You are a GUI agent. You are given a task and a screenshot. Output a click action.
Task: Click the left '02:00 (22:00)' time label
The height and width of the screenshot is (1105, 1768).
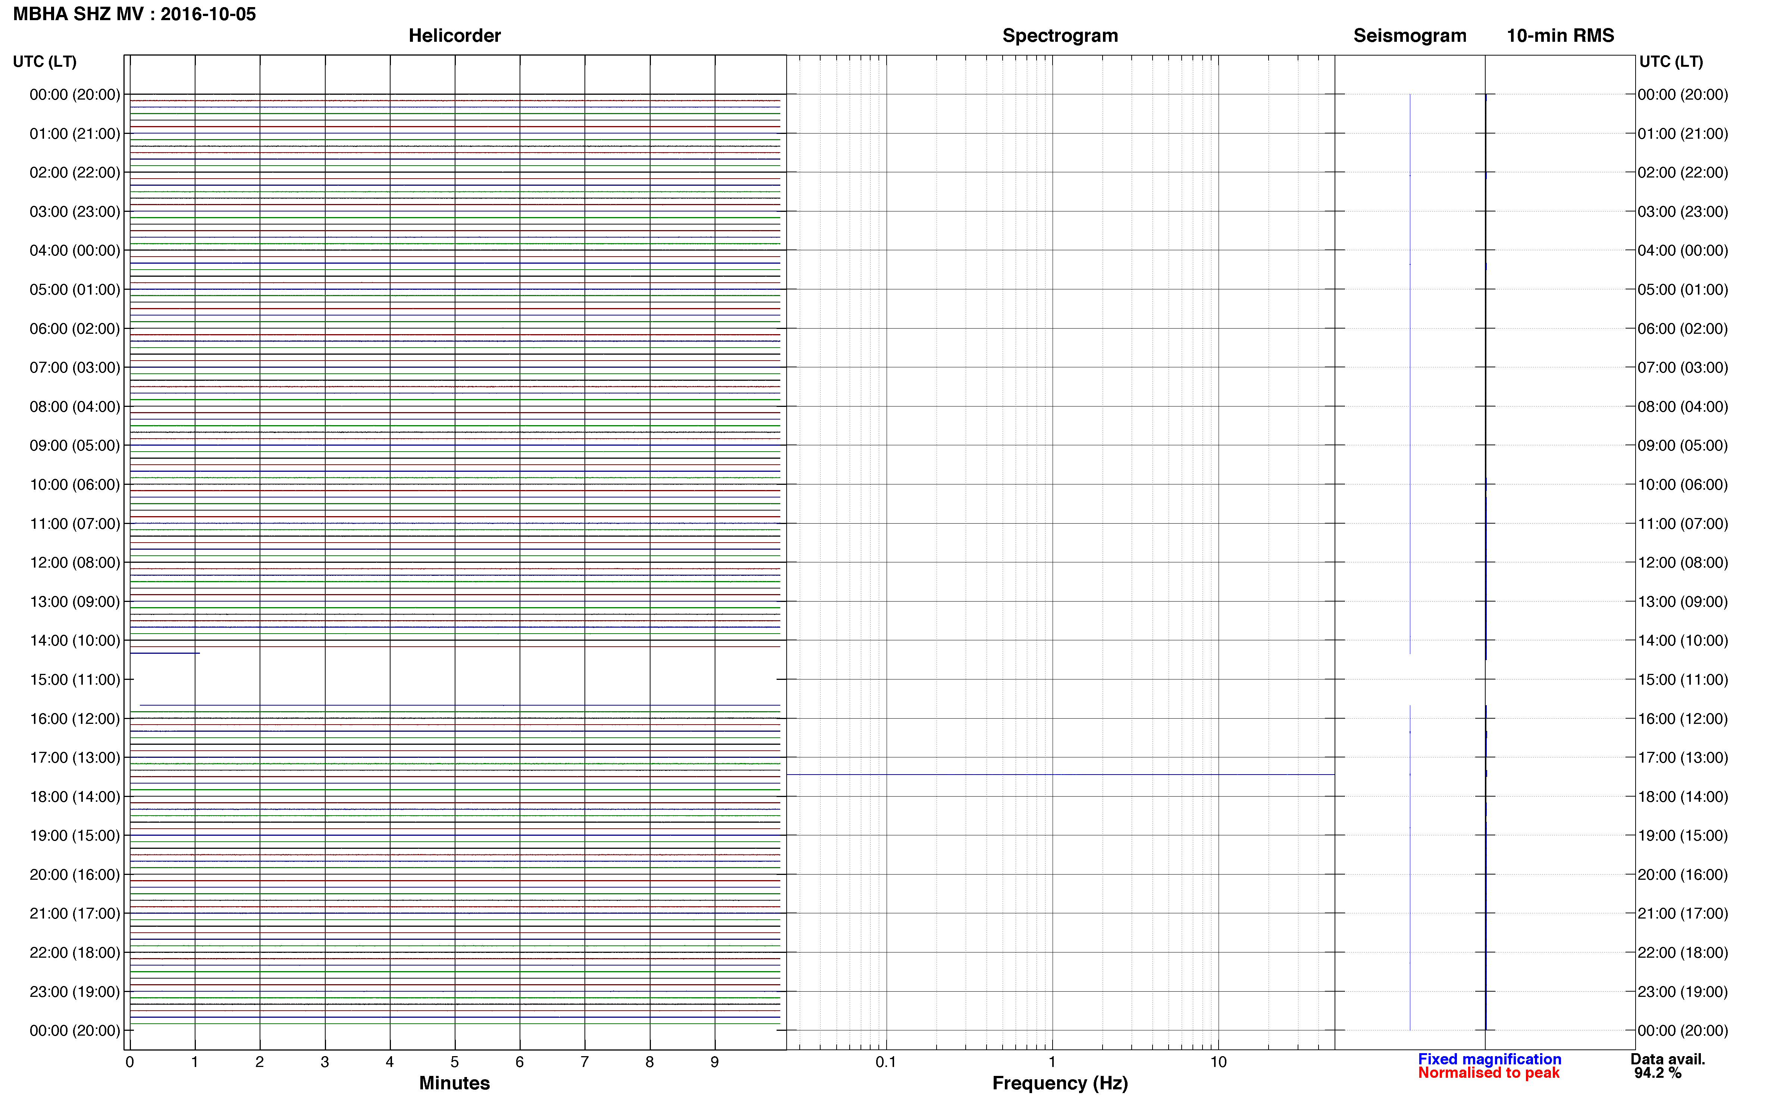pos(75,172)
